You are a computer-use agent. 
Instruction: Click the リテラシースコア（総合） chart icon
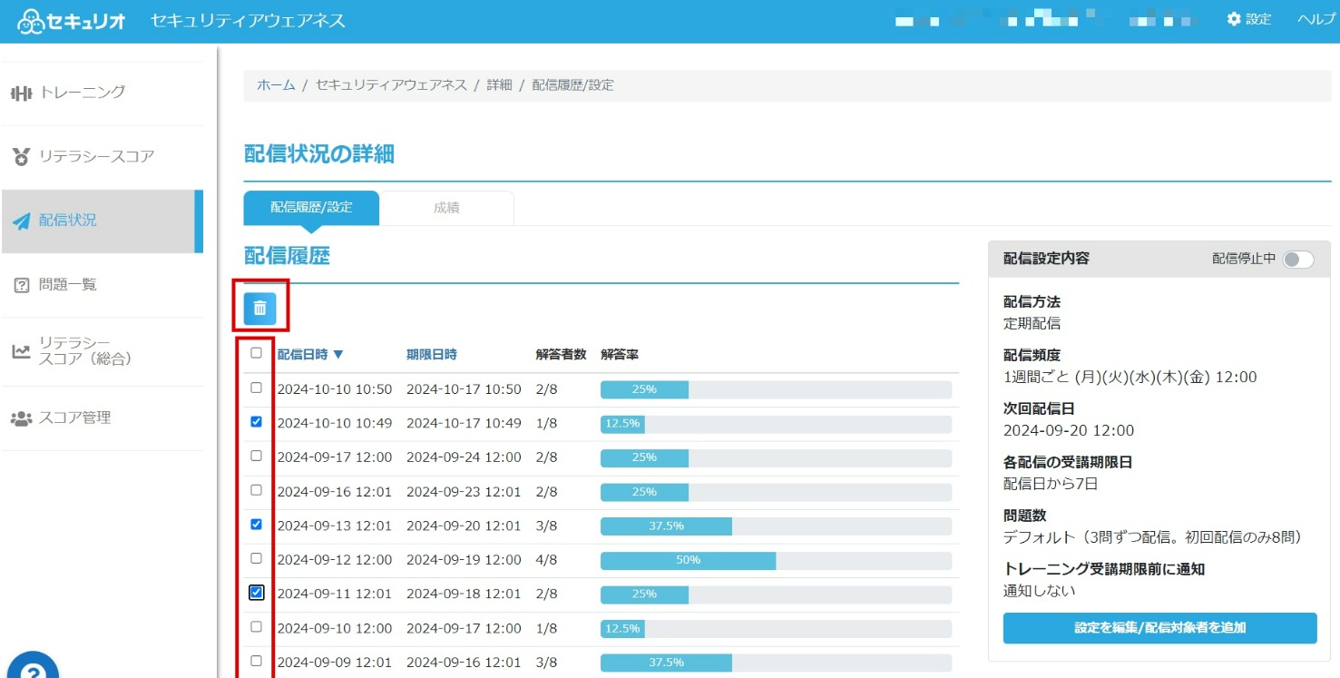21,351
